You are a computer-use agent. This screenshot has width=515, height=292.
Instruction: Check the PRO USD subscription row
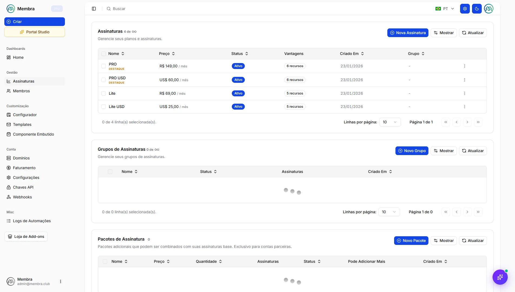[x=104, y=80]
